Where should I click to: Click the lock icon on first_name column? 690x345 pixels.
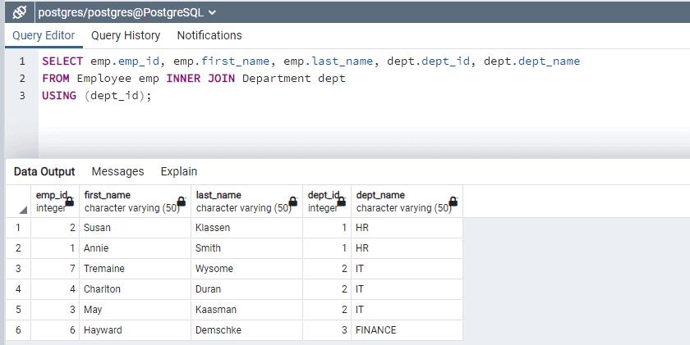tap(181, 202)
